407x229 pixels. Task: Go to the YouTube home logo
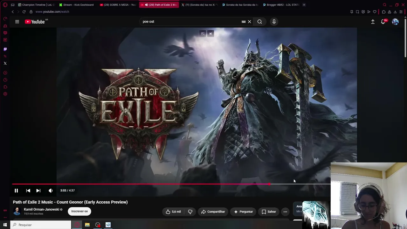click(35, 22)
